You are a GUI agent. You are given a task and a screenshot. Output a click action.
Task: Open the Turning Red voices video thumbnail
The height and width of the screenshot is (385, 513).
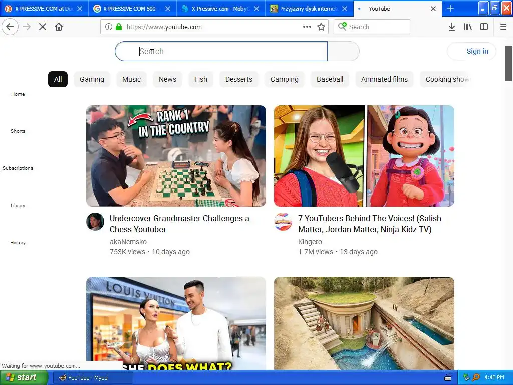point(364,156)
